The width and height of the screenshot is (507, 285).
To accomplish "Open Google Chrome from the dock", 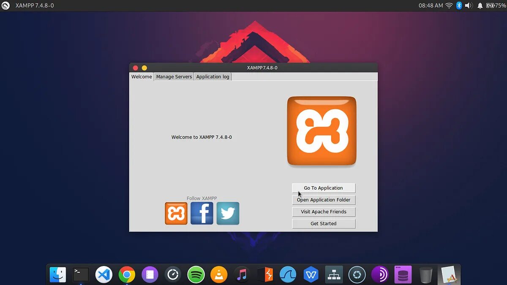I will tap(127, 275).
